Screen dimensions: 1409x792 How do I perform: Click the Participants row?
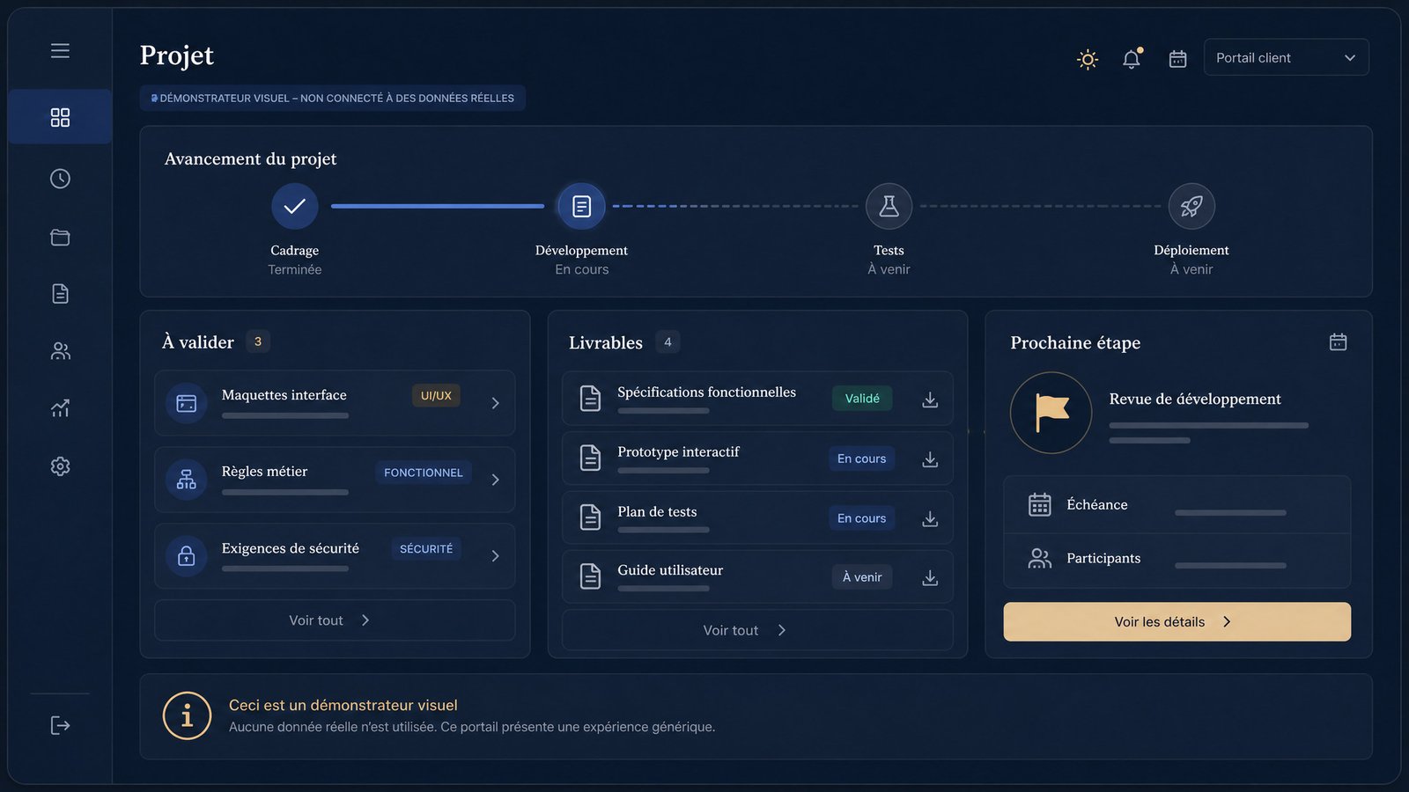(1177, 559)
